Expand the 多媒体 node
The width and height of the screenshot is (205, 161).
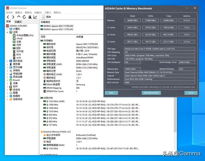point(7,71)
